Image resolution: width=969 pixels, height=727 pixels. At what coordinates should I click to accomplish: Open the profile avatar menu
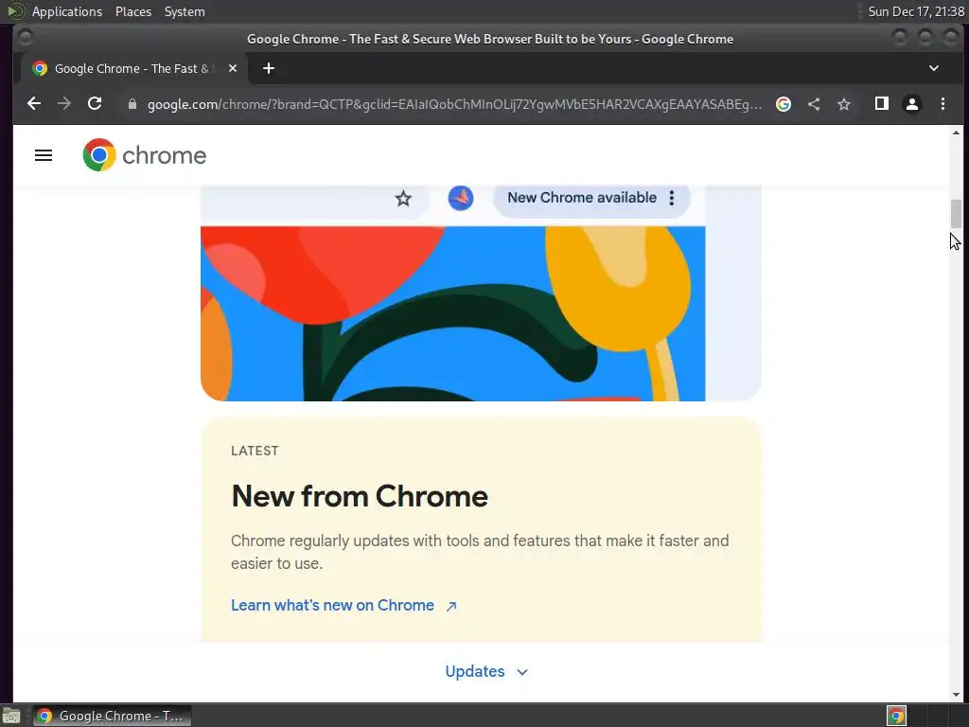912,104
